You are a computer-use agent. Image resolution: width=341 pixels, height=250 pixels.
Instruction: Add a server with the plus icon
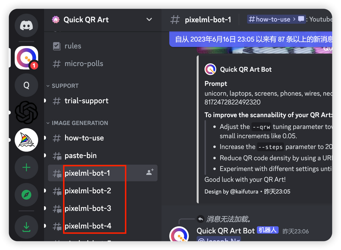click(26, 167)
